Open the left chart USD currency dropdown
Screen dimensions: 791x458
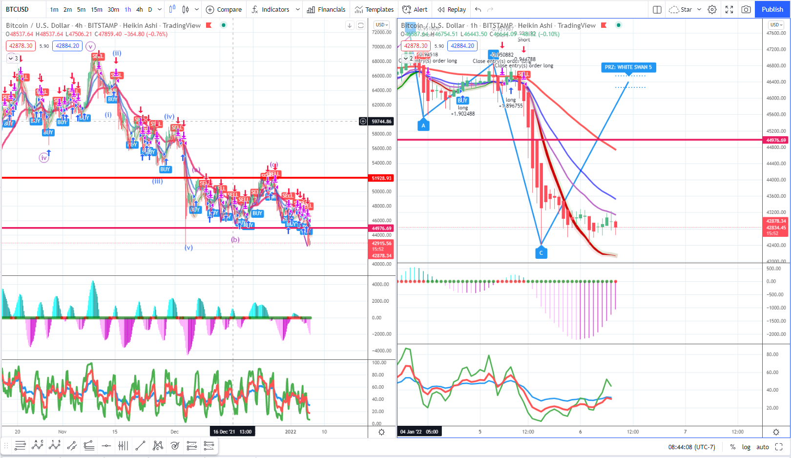click(x=381, y=24)
